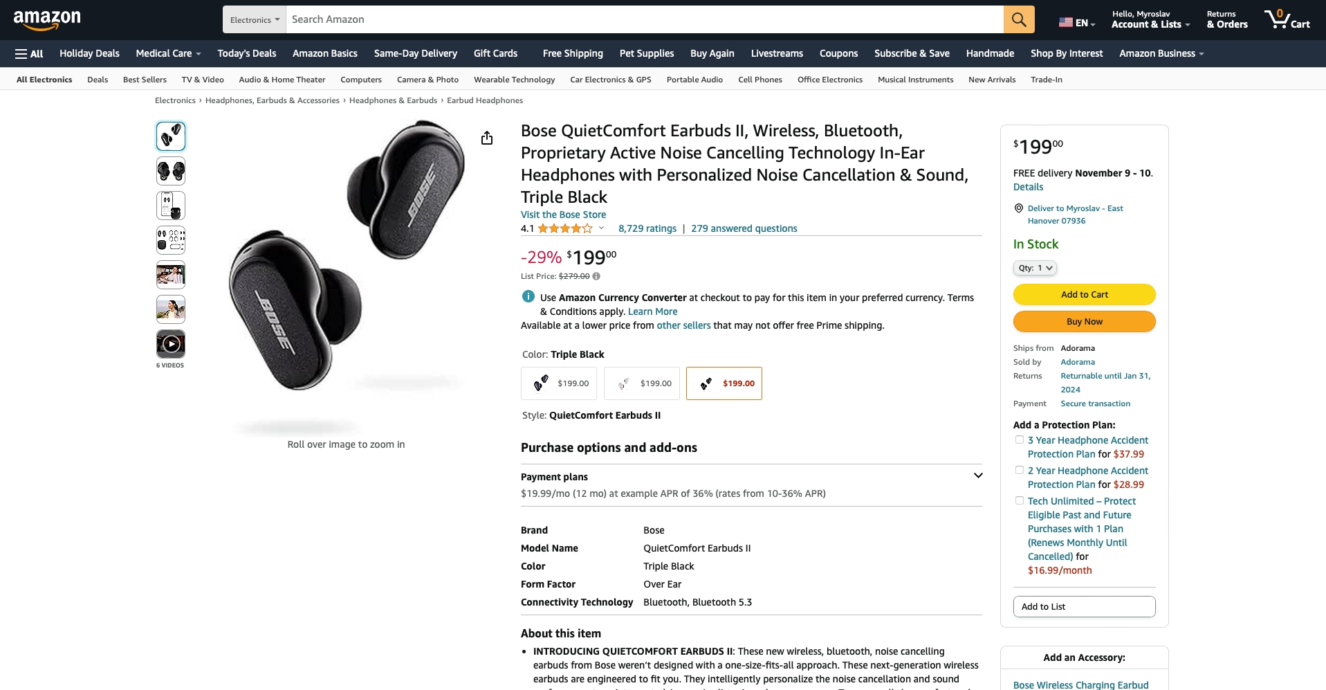The height and width of the screenshot is (690, 1326).
Task: Click the Search Amazon input field
Action: tap(643, 19)
